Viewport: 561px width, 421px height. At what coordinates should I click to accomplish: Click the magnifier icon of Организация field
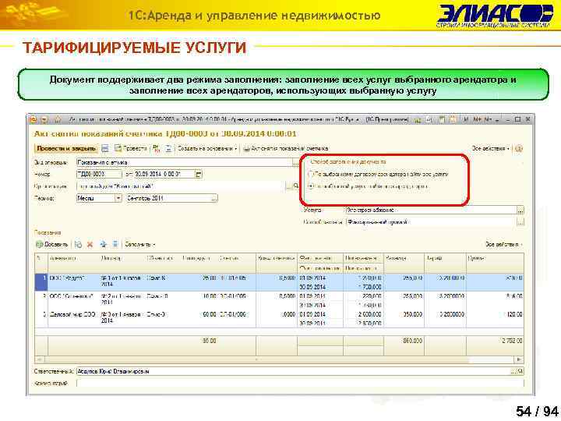[296, 186]
